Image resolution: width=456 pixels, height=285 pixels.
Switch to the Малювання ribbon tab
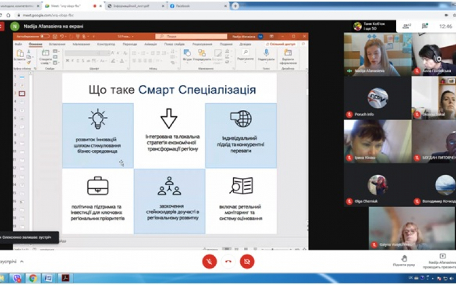[81, 44]
